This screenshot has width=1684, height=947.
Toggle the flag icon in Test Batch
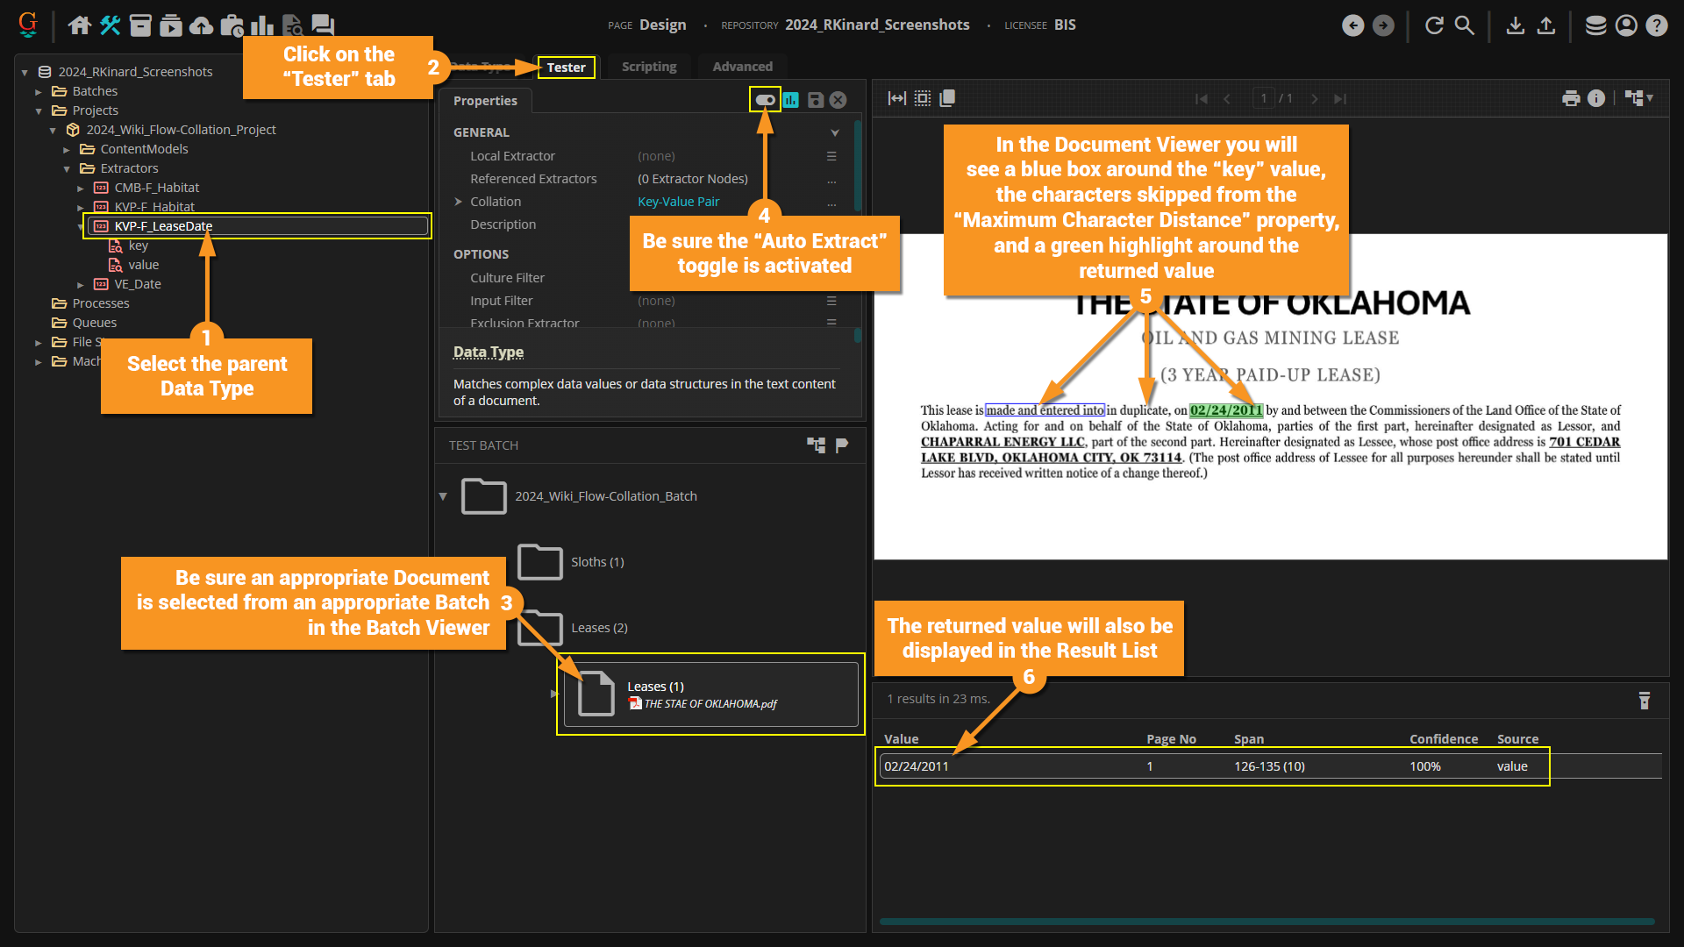pyautogui.click(x=842, y=445)
